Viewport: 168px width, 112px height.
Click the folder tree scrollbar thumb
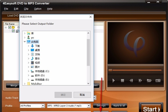88,52
